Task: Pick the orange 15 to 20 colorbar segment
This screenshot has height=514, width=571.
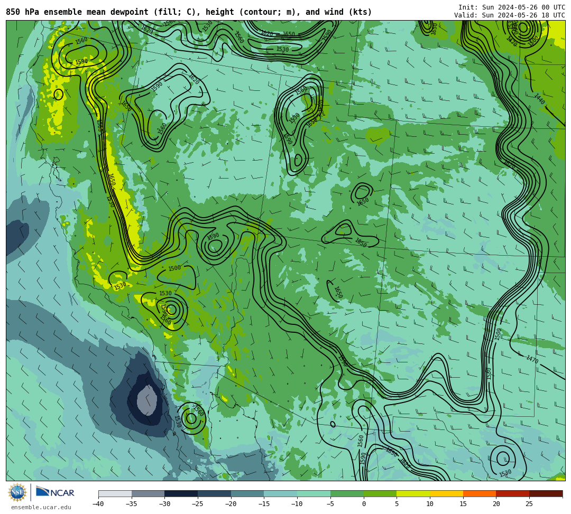Action: (480, 493)
